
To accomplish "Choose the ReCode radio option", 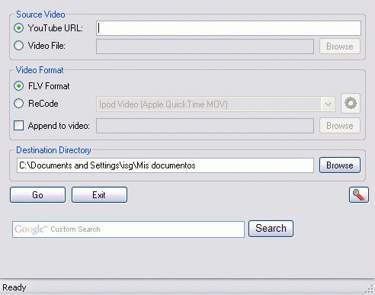I will pos(19,104).
